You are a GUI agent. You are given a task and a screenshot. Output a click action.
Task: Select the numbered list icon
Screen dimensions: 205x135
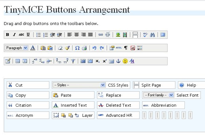[x=45, y=35]
